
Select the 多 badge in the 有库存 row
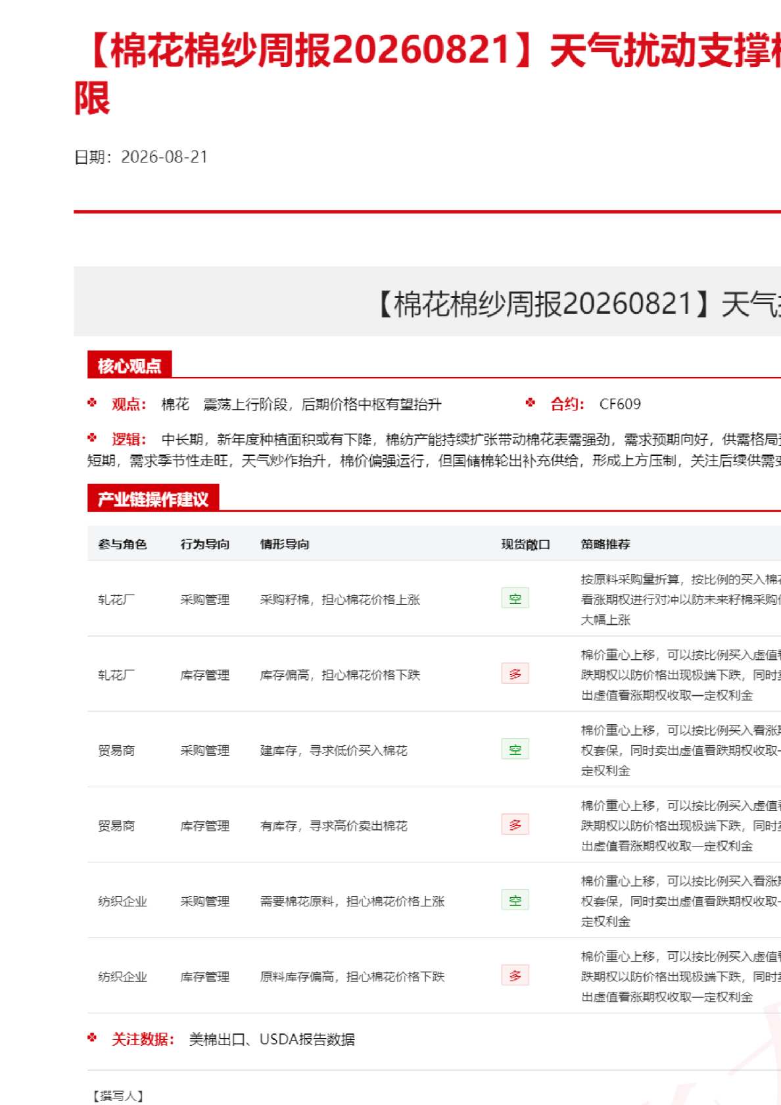click(x=515, y=825)
